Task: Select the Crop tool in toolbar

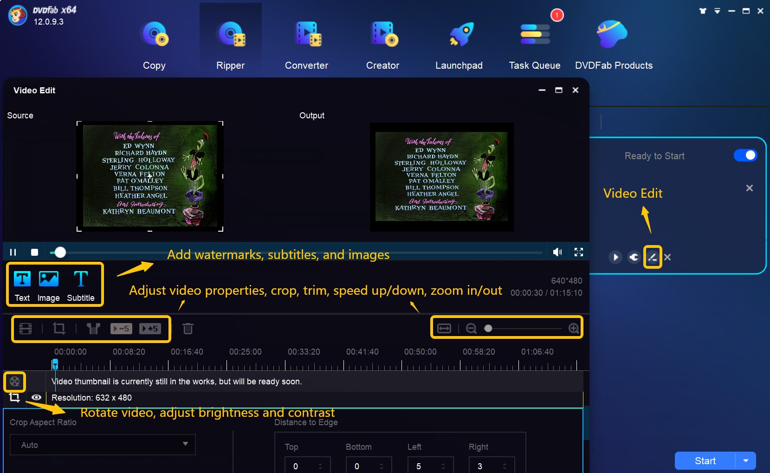Action: tap(59, 329)
